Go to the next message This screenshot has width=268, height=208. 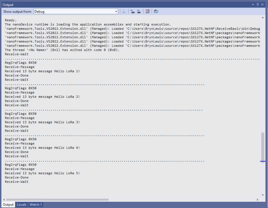click(x=139, y=11)
